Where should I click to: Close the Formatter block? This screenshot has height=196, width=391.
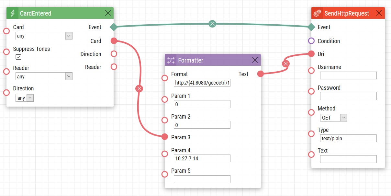pyautogui.click(x=255, y=60)
